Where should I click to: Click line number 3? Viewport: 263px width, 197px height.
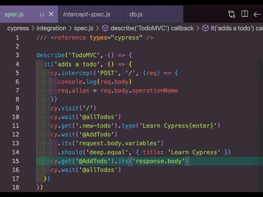tap(17, 55)
